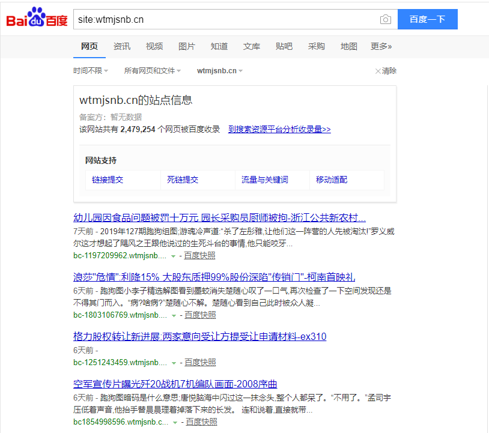Open result 格力股权转让新进展
Viewport: 489px width, 433px height.
[200, 337]
